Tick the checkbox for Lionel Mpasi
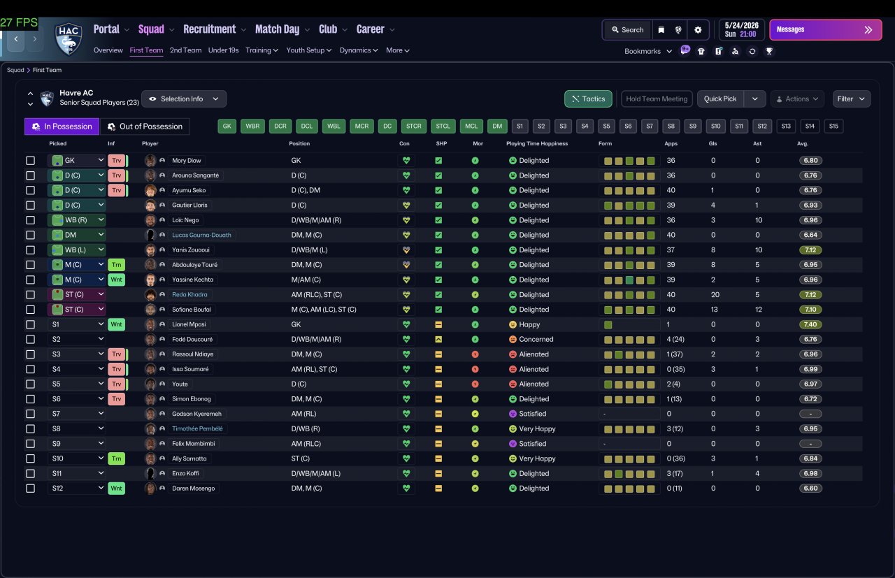The width and height of the screenshot is (895, 578). coord(30,324)
